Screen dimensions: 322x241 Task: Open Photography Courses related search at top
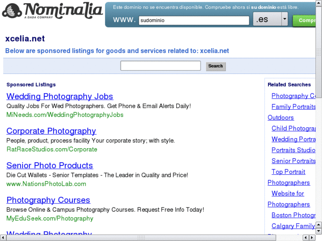tap(294, 96)
